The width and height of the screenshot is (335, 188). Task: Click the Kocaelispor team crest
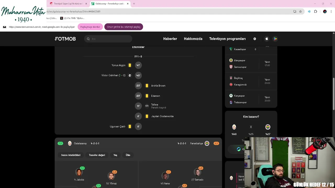(x=231, y=49)
